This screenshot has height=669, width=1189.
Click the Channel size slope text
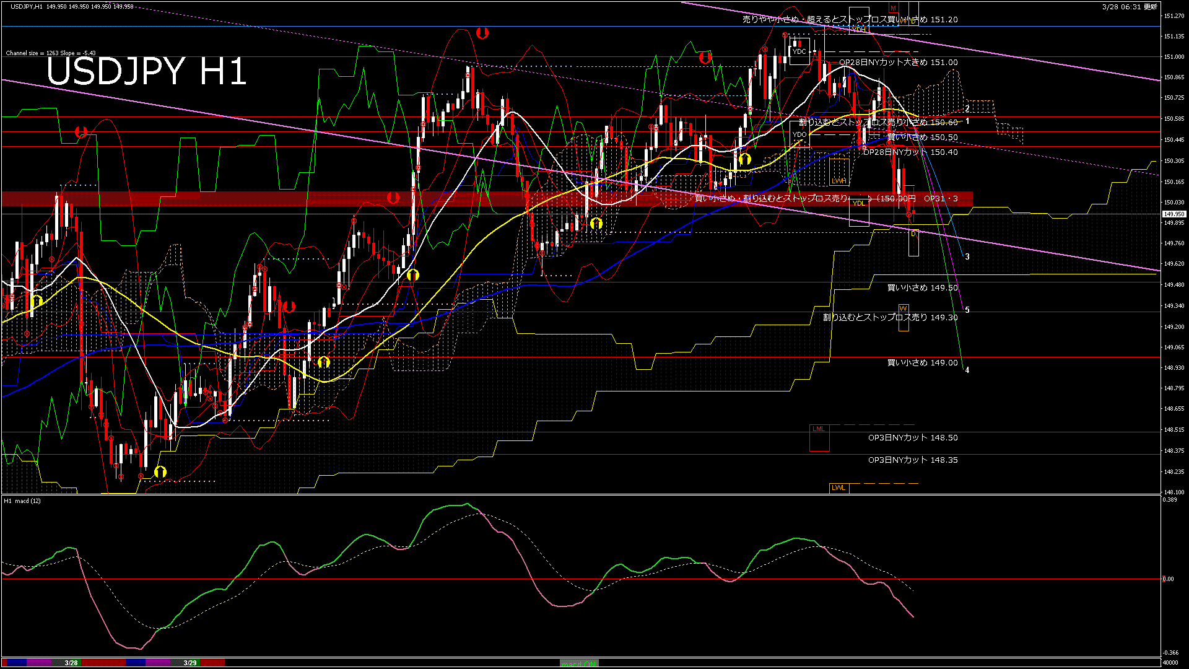[51, 53]
